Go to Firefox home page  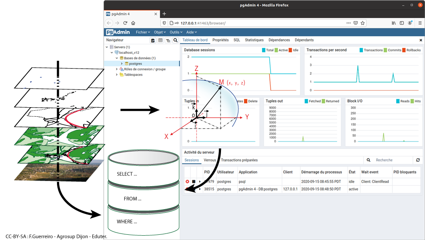[133, 23]
